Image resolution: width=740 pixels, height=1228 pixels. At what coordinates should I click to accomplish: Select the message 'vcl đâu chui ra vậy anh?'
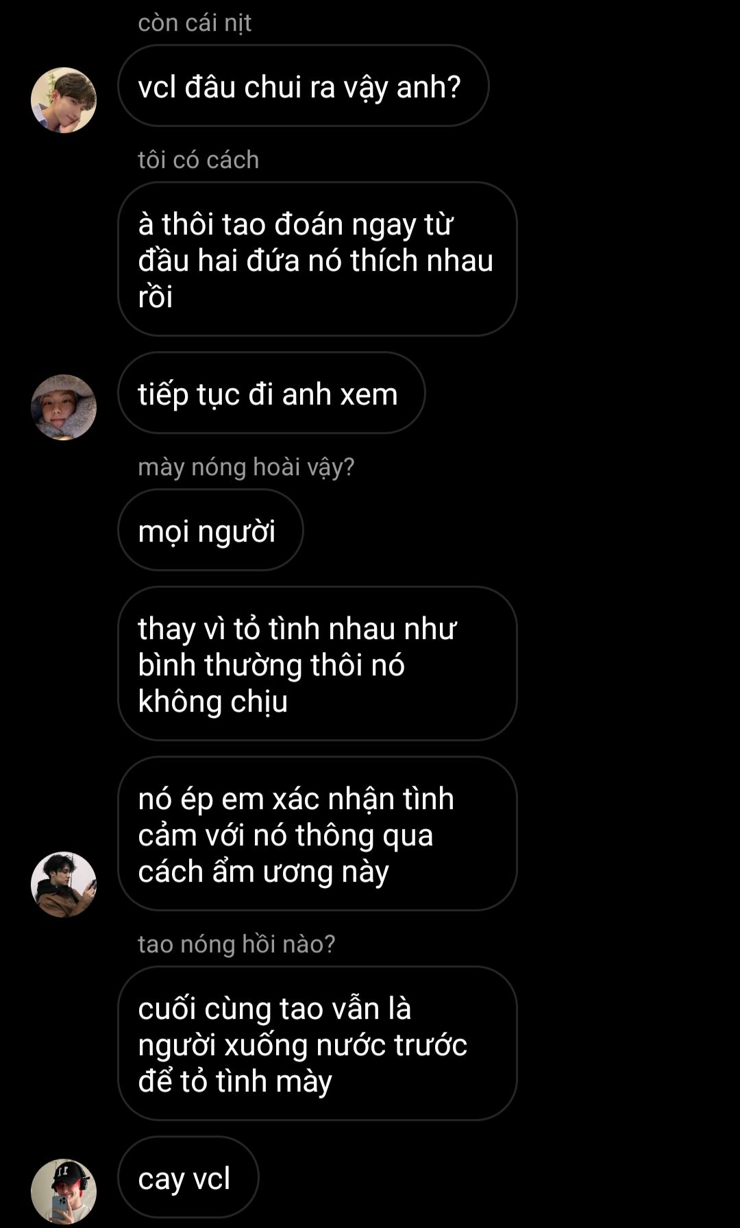tap(304, 86)
